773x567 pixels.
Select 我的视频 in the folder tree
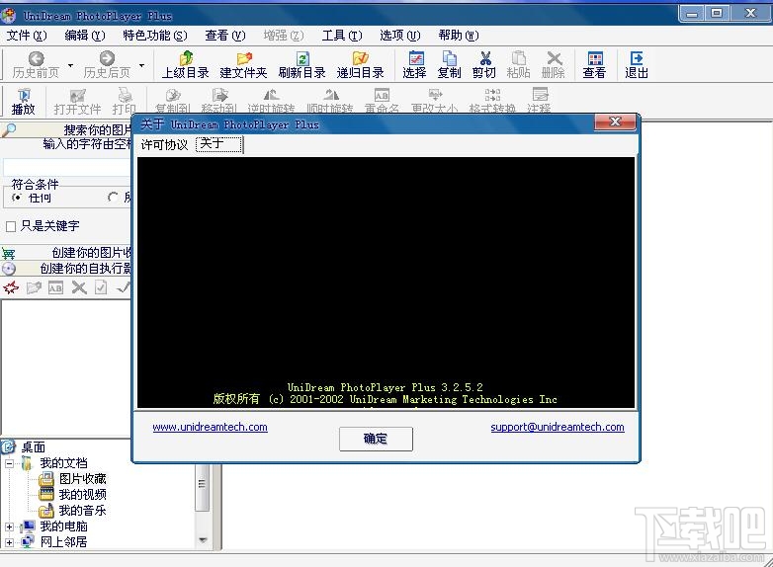tap(82, 495)
